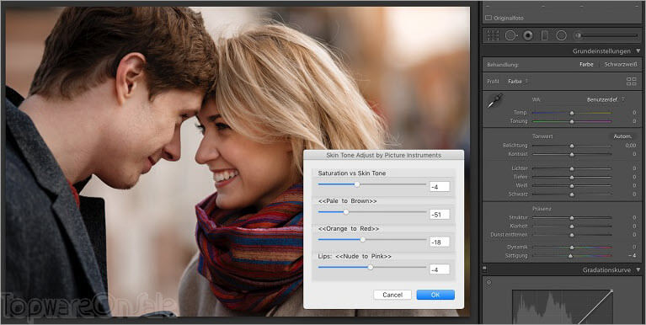This screenshot has width=646, height=325.
Task: Collapse the Gradationskurve panel
Action: click(638, 269)
